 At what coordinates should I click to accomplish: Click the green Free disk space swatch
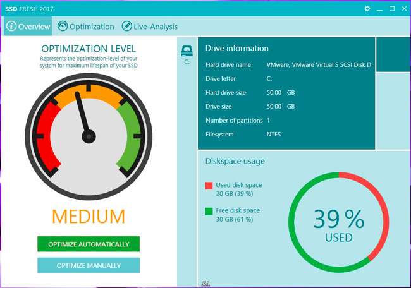point(209,212)
